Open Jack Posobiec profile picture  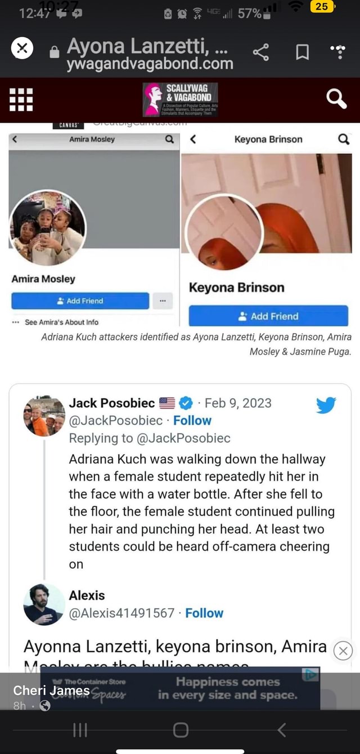pos(44,416)
